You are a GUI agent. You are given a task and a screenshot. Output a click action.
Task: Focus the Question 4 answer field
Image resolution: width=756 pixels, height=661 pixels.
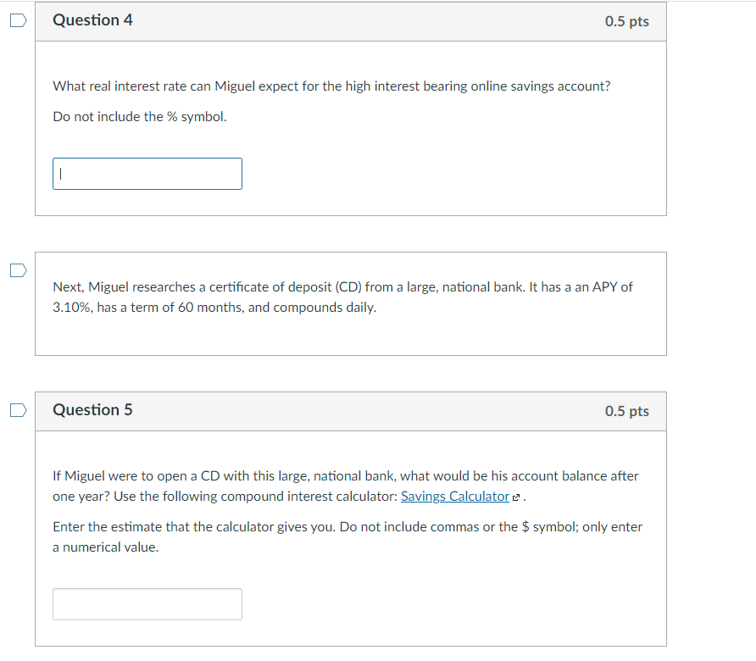click(x=147, y=174)
